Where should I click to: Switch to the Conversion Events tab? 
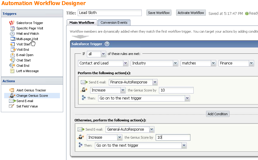[114, 23]
